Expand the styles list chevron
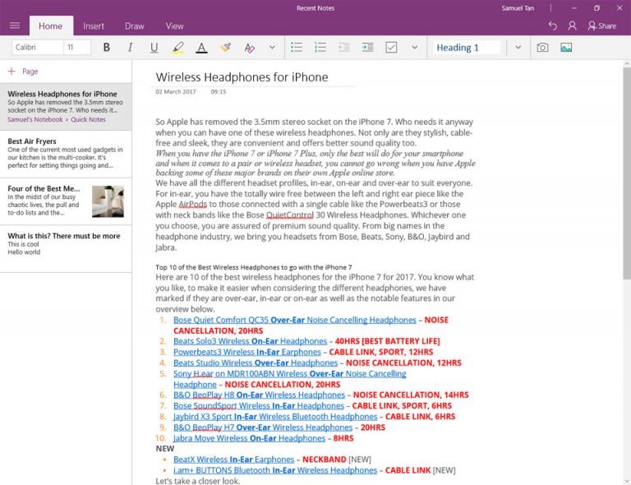 click(518, 48)
